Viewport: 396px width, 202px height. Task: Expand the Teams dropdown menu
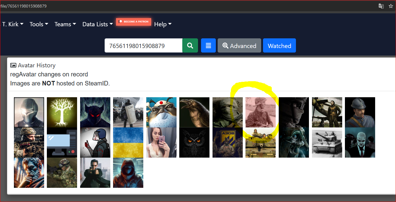click(x=65, y=24)
